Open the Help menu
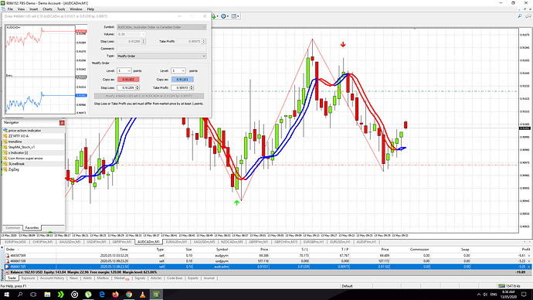This screenshot has width=533, height=300. pyautogui.click(x=90, y=9)
